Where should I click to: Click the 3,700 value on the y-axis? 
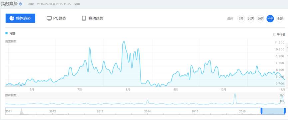coord(280,83)
